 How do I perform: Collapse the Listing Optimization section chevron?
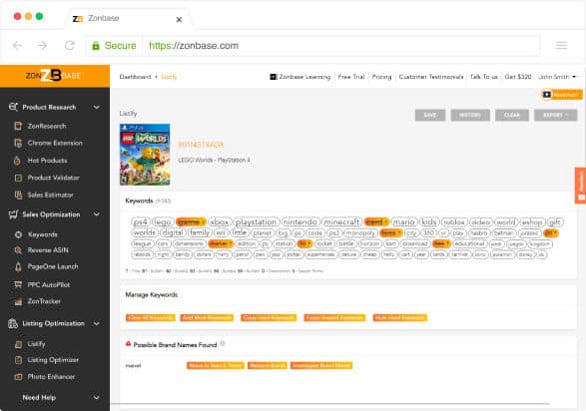pos(97,323)
